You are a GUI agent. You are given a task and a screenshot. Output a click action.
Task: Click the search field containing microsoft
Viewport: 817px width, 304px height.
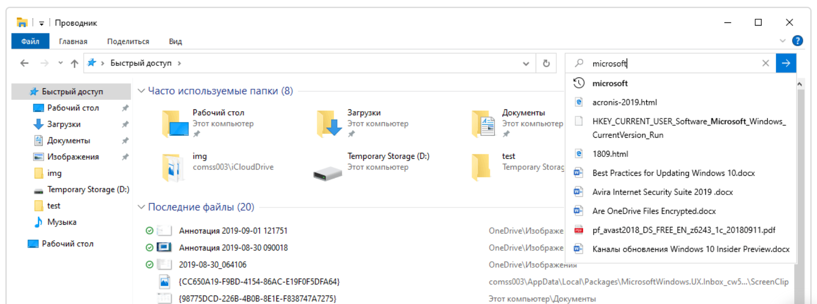(x=671, y=63)
